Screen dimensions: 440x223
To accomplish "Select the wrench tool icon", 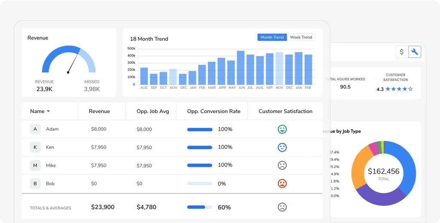I will (x=415, y=52).
